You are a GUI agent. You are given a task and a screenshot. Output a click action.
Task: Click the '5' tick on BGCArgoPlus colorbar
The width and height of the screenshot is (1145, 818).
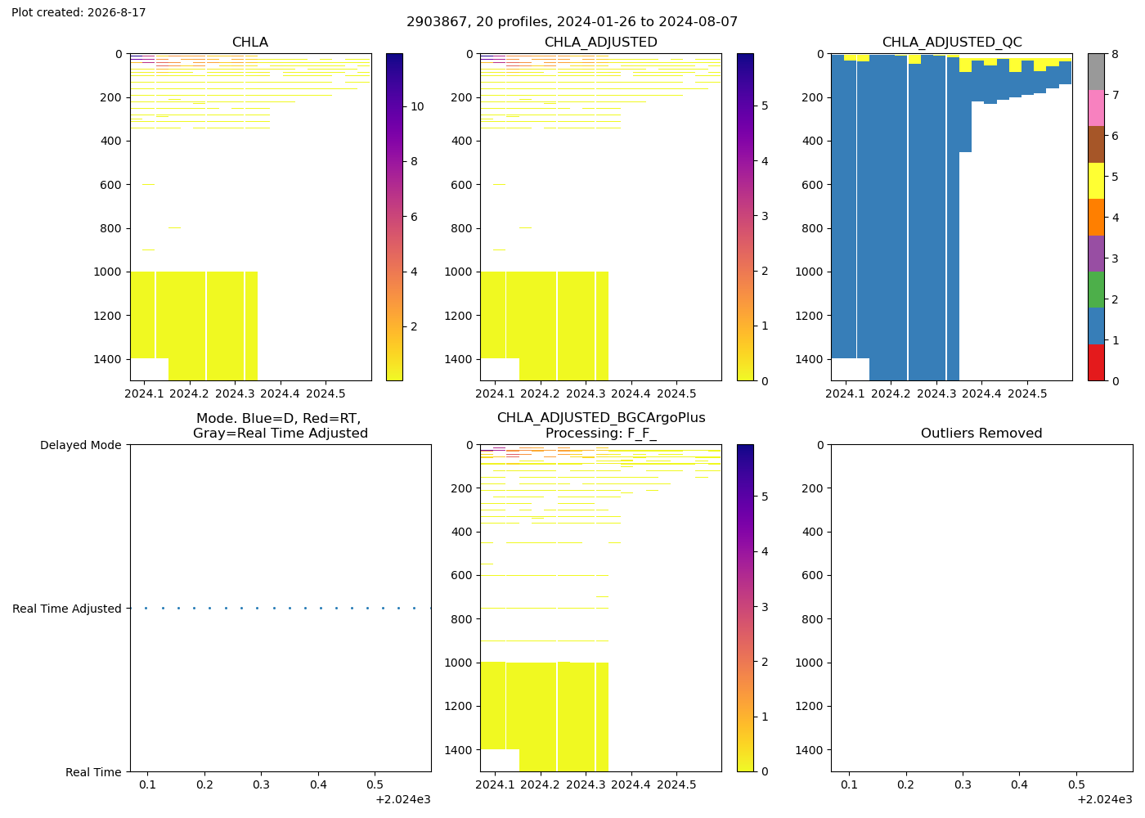(765, 497)
